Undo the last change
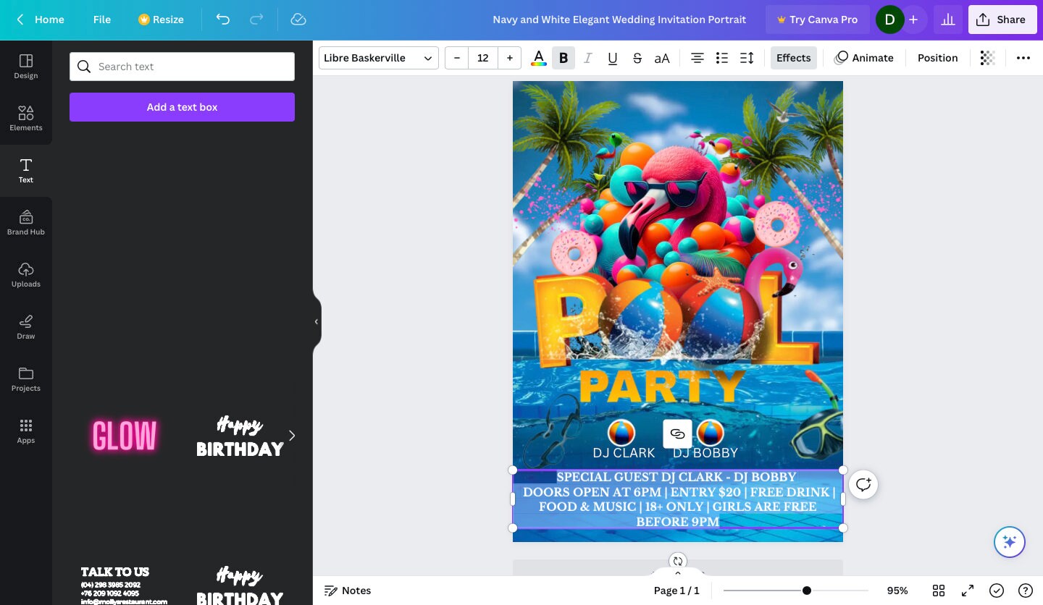Viewport: 1043px width, 605px height. click(x=223, y=20)
